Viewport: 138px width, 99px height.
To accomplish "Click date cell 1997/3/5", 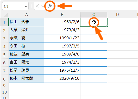I will click(x=62, y=46).
